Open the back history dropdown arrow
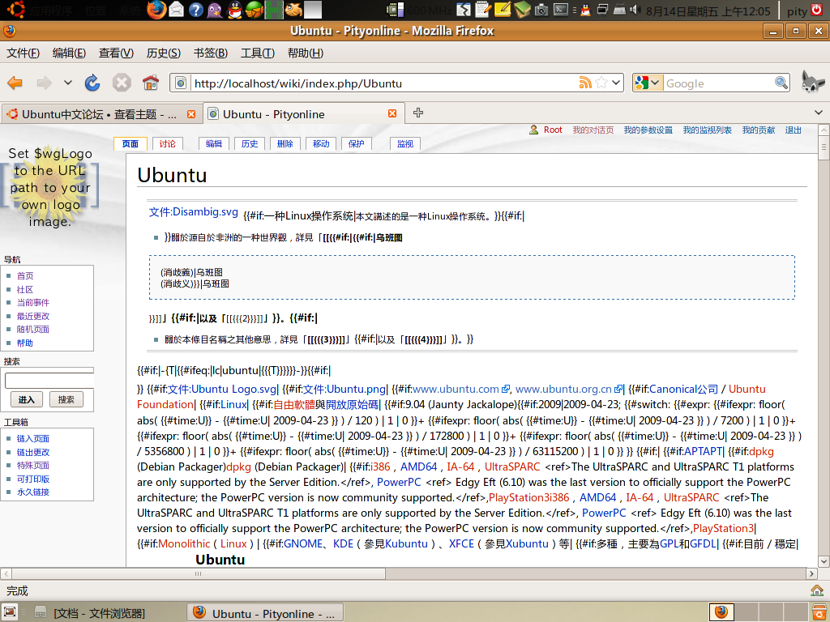 (x=68, y=83)
